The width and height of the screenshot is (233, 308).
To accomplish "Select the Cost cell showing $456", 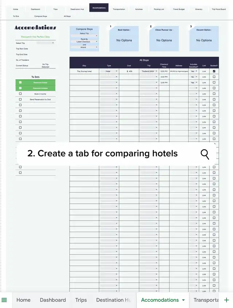I will coord(129,71).
